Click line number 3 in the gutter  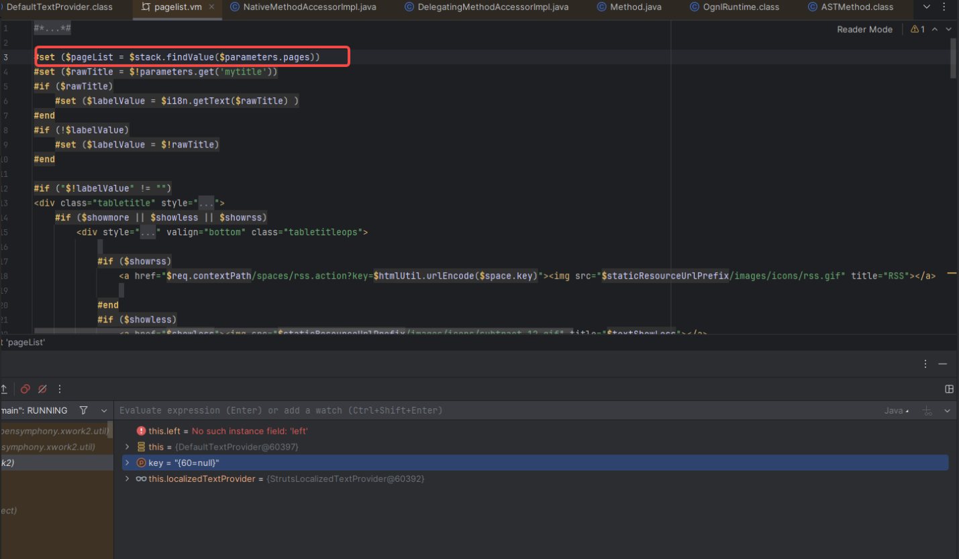tap(5, 58)
